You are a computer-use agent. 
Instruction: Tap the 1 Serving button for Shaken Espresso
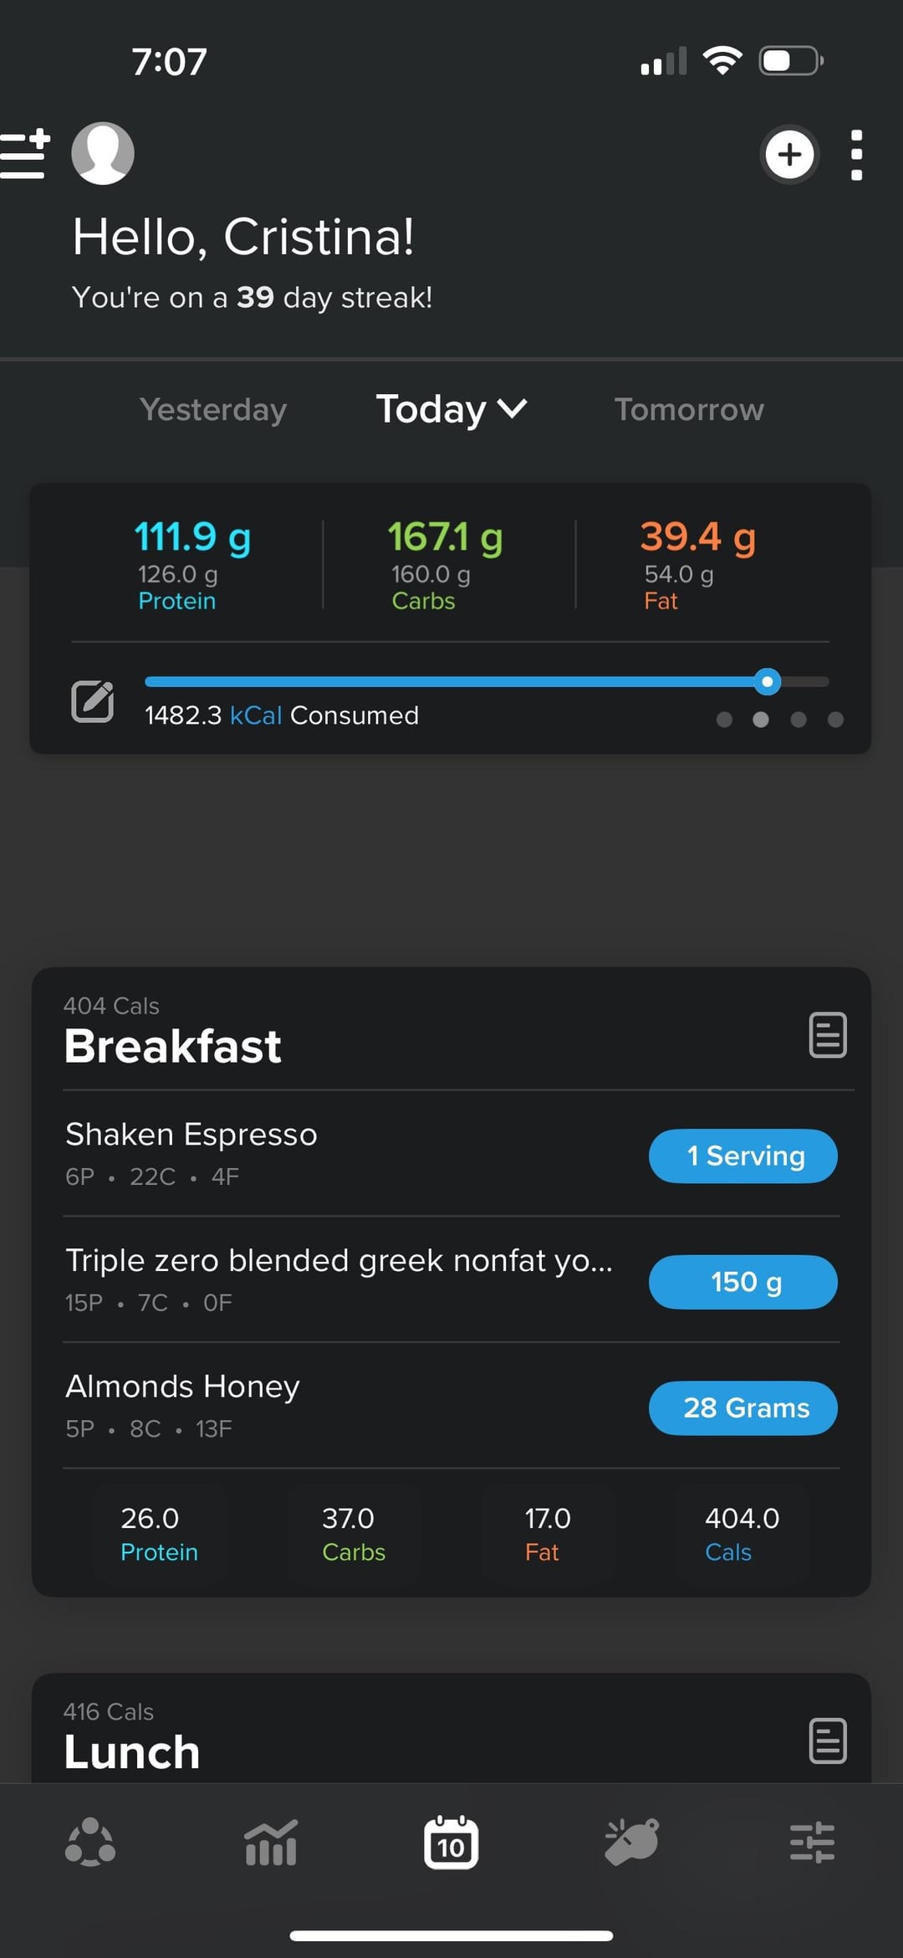[742, 1156]
